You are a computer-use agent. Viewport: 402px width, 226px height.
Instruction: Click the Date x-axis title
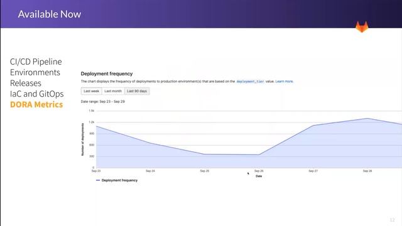pyautogui.click(x=259, y=176)
